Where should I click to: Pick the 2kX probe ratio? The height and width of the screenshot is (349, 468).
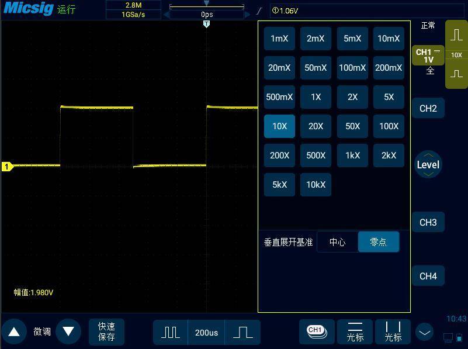coord(389,156)
